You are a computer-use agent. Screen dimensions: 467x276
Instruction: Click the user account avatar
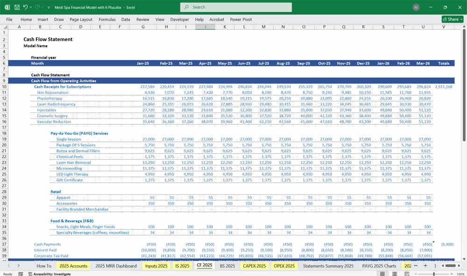416,7
